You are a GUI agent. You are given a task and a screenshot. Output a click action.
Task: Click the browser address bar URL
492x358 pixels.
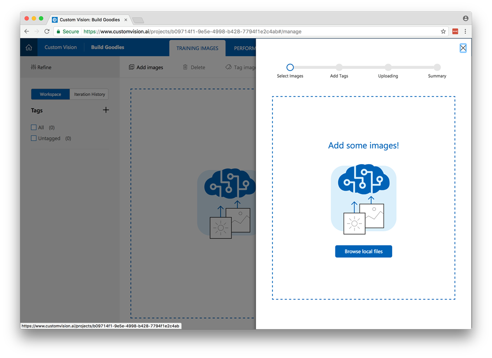[192, 31]
